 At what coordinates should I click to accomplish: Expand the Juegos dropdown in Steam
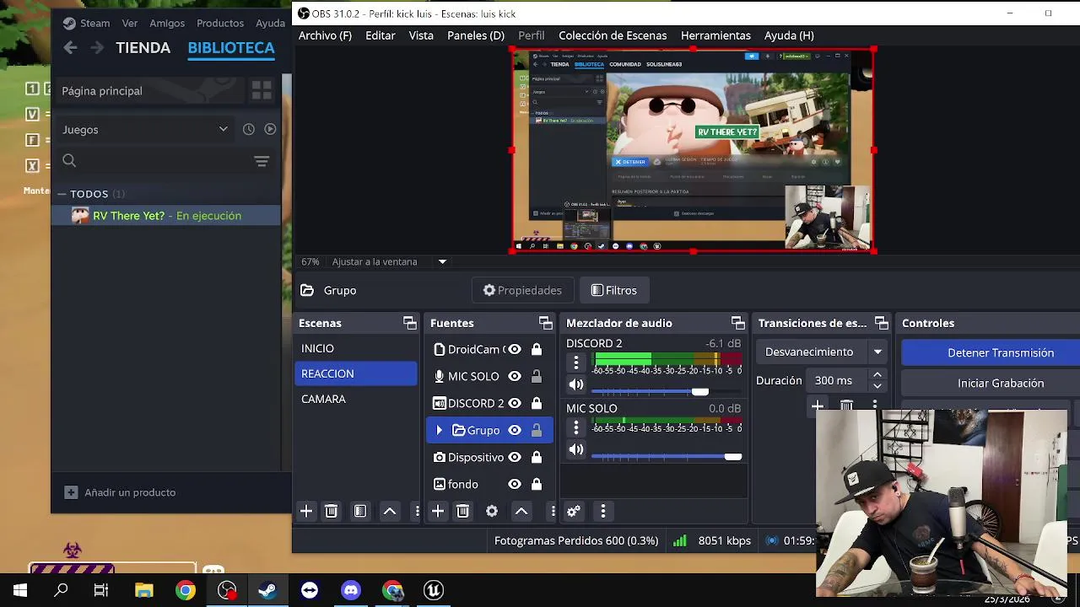point(223,129)
